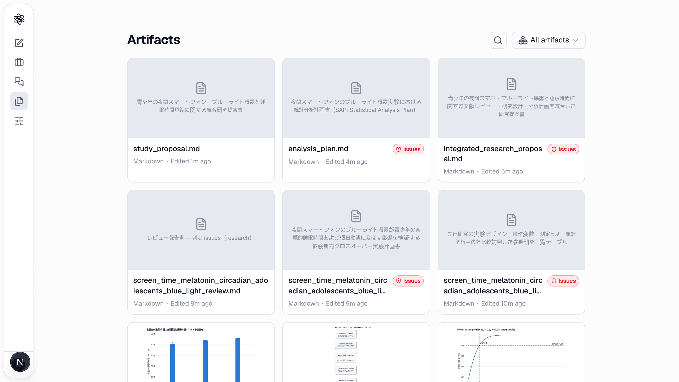Open study_proposal.md preview thumbnail
This screenshot has height=382, width=679.
[x=201, y=98]
